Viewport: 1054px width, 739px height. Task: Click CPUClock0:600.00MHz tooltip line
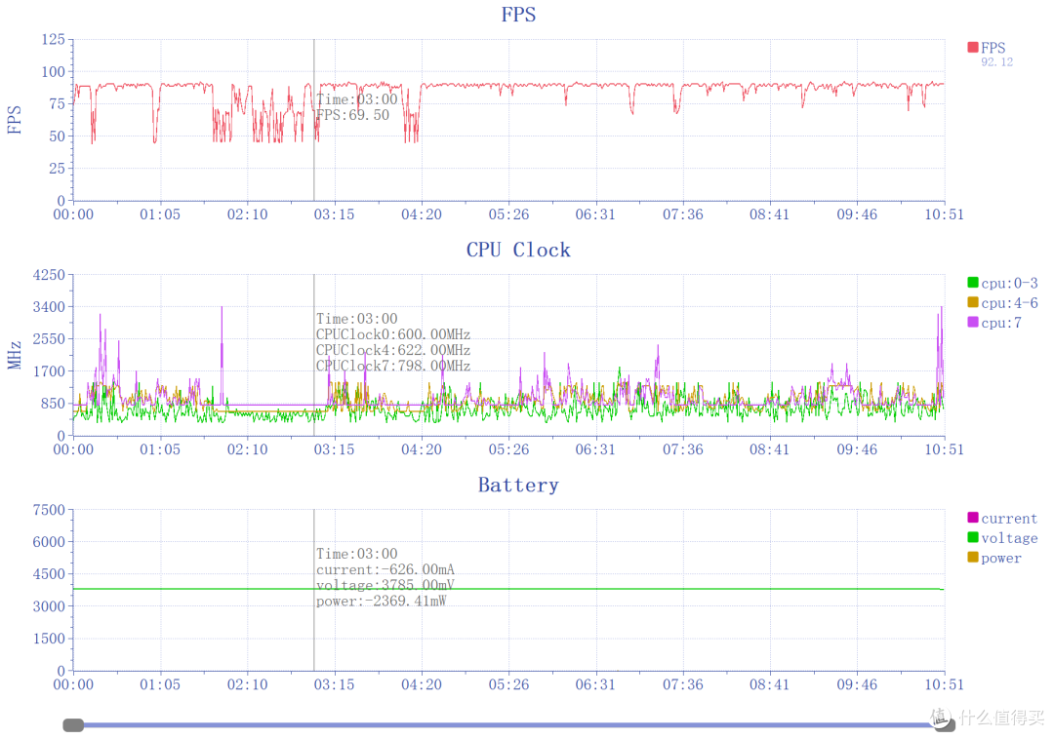pos(393,334)
